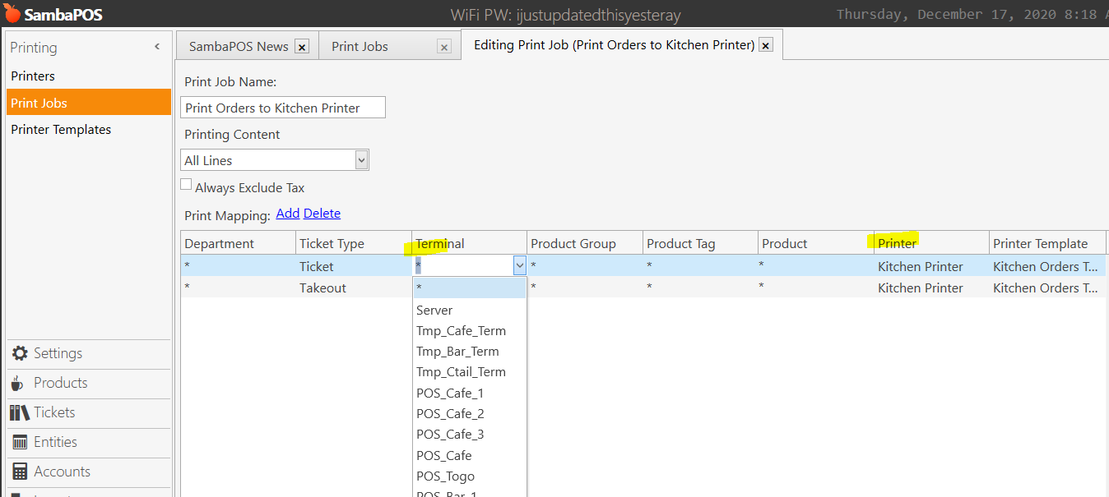Collapse the Printing sidebar panel

(157, 47)
